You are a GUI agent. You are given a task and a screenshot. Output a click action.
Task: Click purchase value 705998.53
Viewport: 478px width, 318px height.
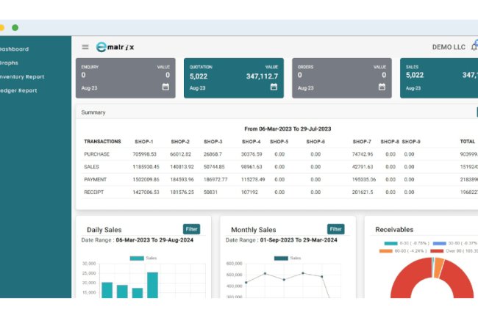[144, 154]
